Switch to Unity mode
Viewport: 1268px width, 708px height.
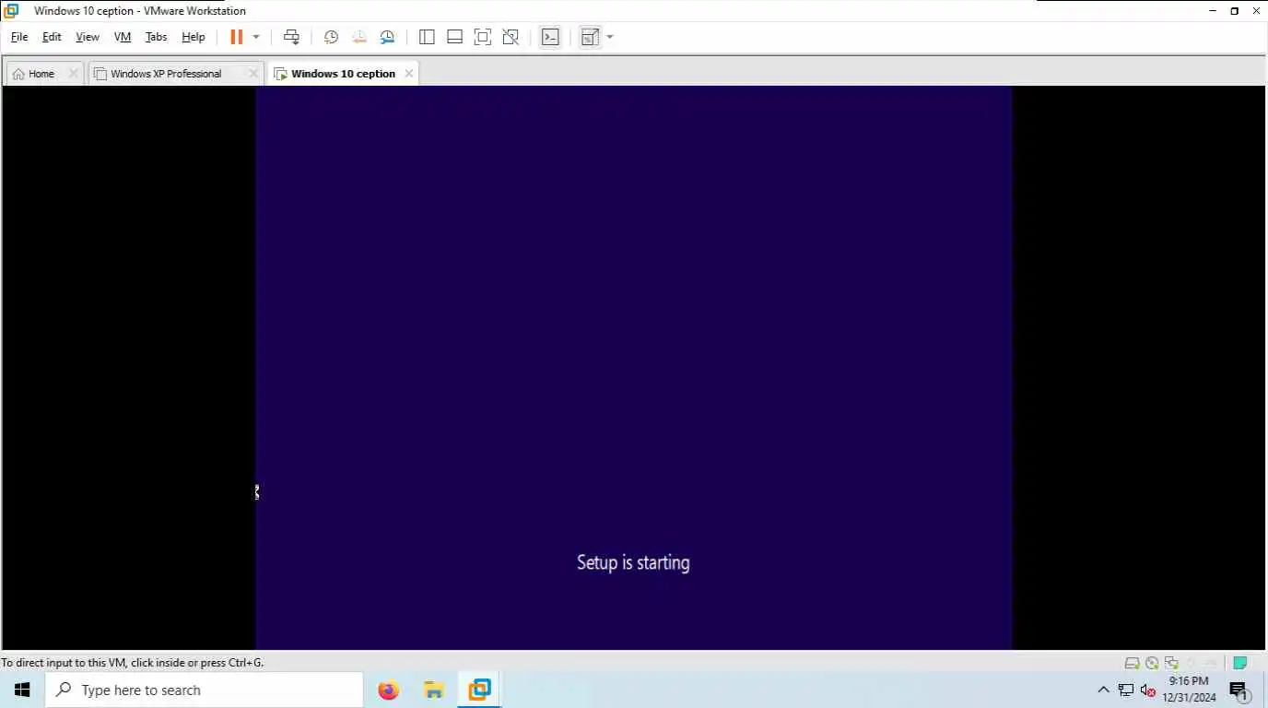click(511, 37)
